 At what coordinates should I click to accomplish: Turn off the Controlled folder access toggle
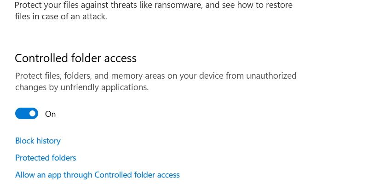27,114
